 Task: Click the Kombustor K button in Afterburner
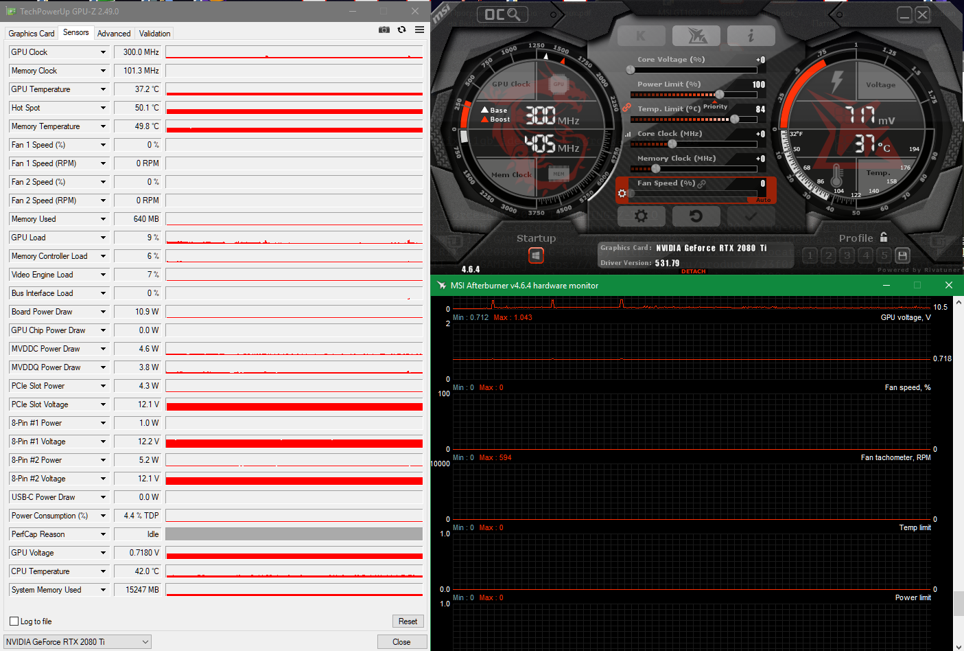(x=641, y=36)
